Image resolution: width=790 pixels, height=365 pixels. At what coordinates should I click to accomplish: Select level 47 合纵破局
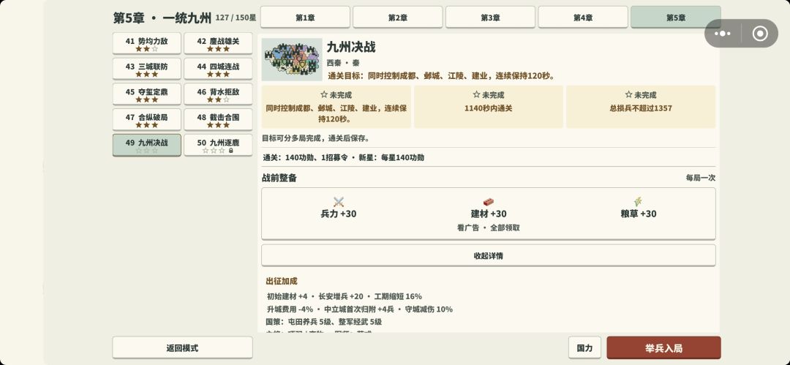pyautogui.click(x=146, y=119)
